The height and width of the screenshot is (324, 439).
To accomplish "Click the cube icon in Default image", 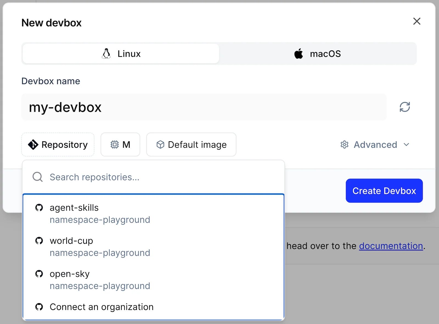I will pos(160,144).
